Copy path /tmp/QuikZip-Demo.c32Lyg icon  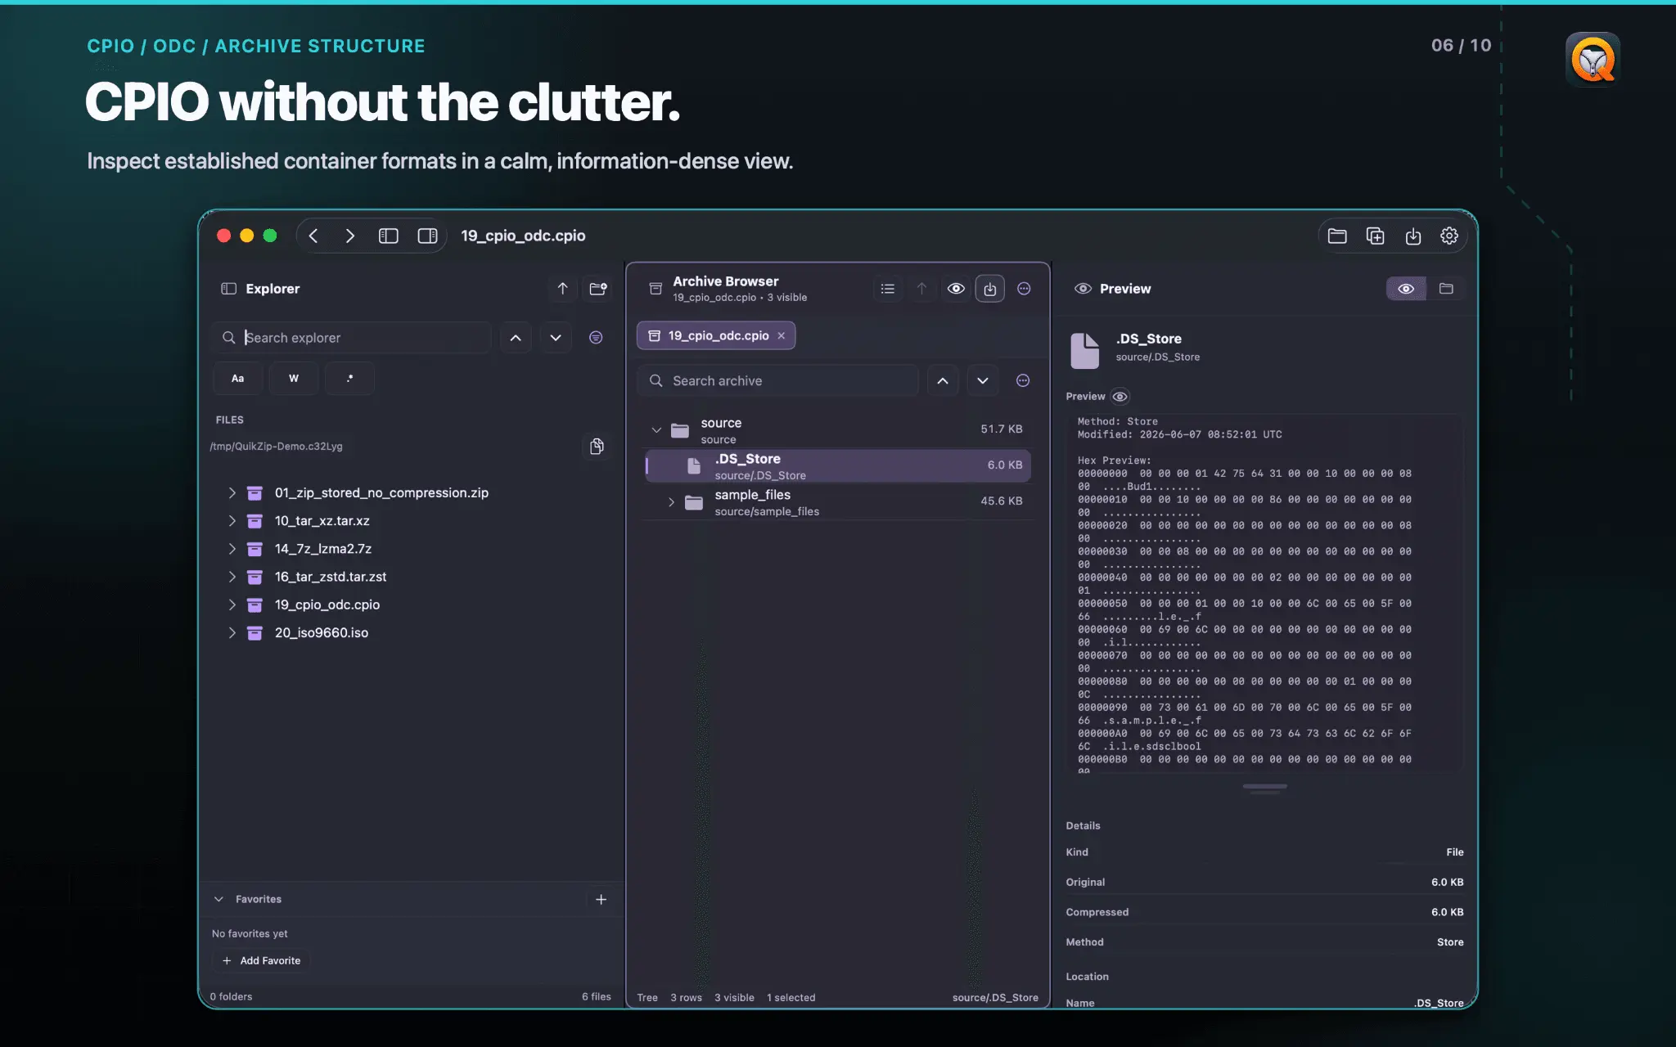click(x=597, y=446)
